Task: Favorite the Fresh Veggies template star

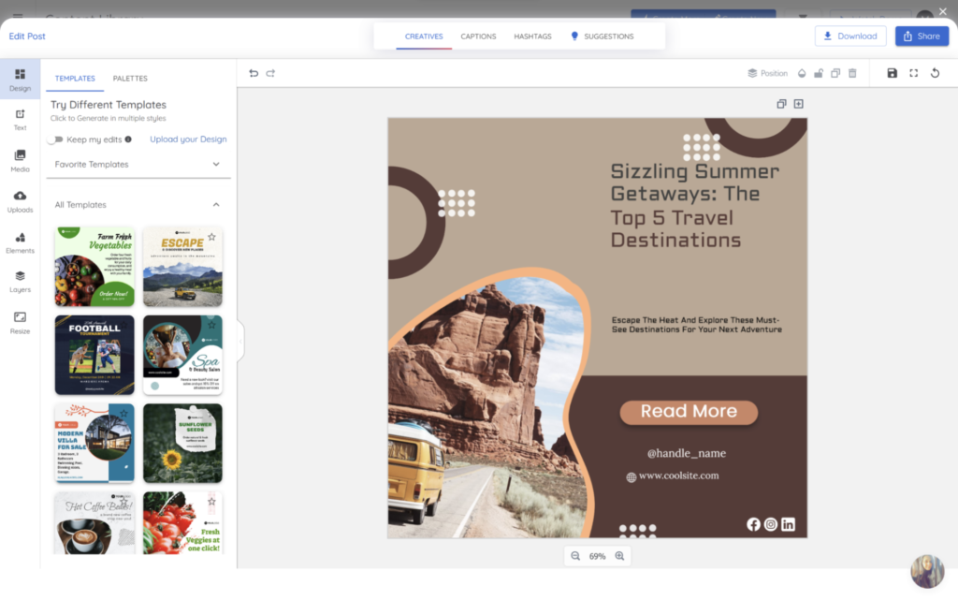Action: click(x=211, y=502)
